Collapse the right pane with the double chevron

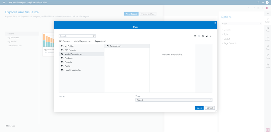pos(268,14)
